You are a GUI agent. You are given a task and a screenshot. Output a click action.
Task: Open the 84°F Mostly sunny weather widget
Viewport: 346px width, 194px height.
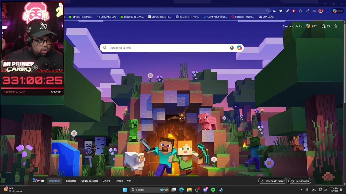(x=13, y=190)
